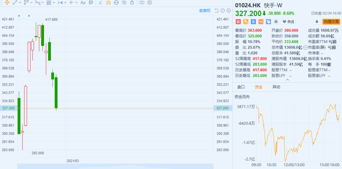This screenshot has height=169, width=342.
Task: Add stock to 自选 watchlist
Action: 288,22
